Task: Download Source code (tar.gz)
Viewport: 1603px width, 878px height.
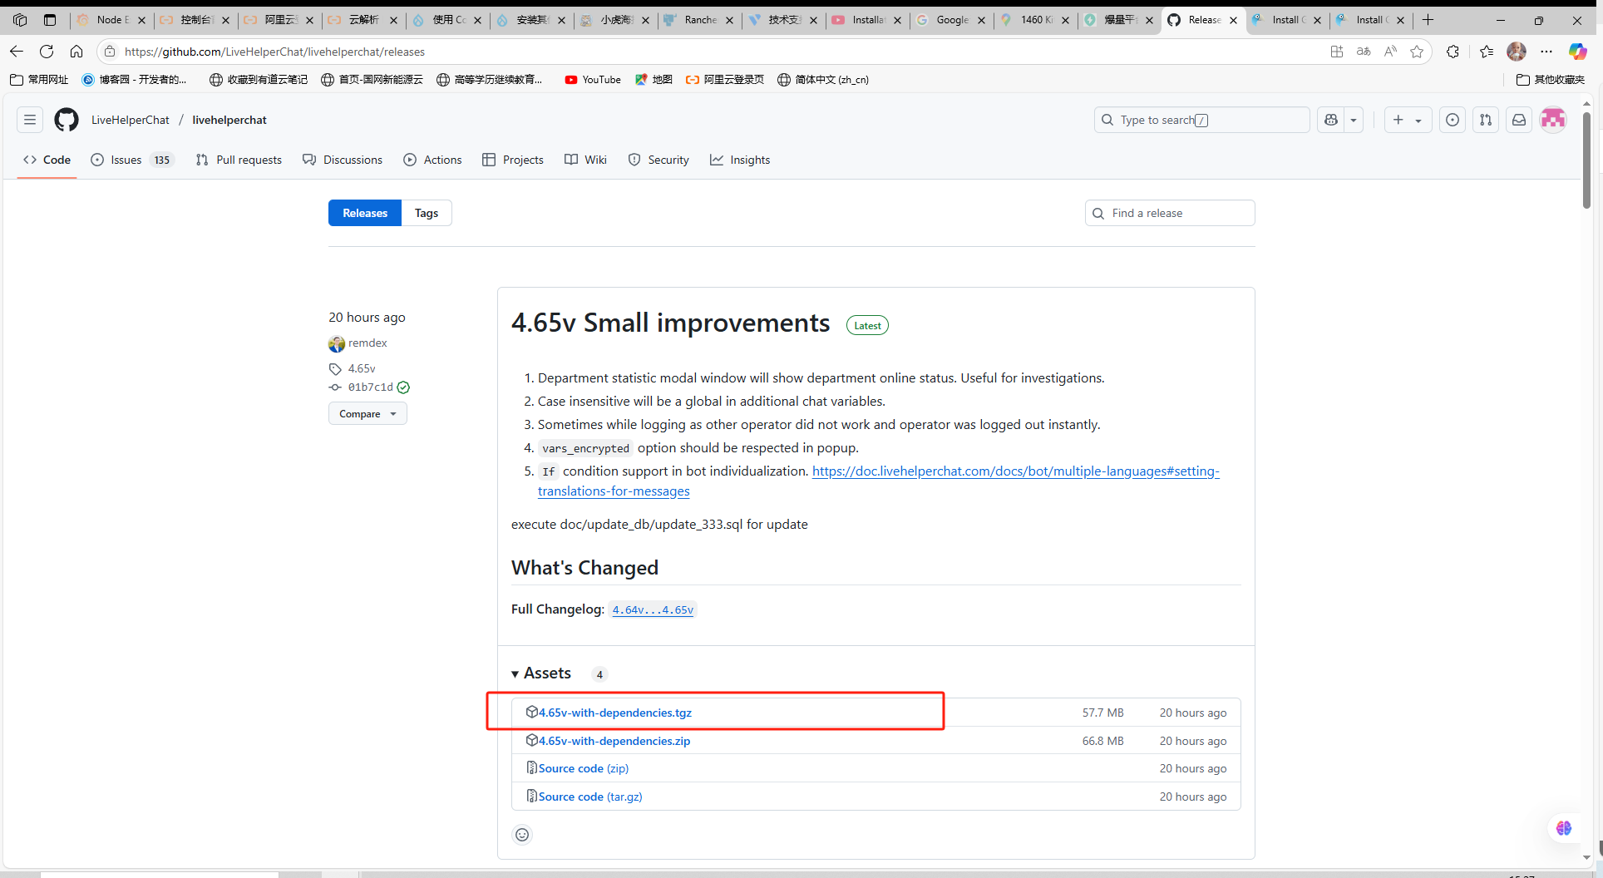Action: [590, 797]
